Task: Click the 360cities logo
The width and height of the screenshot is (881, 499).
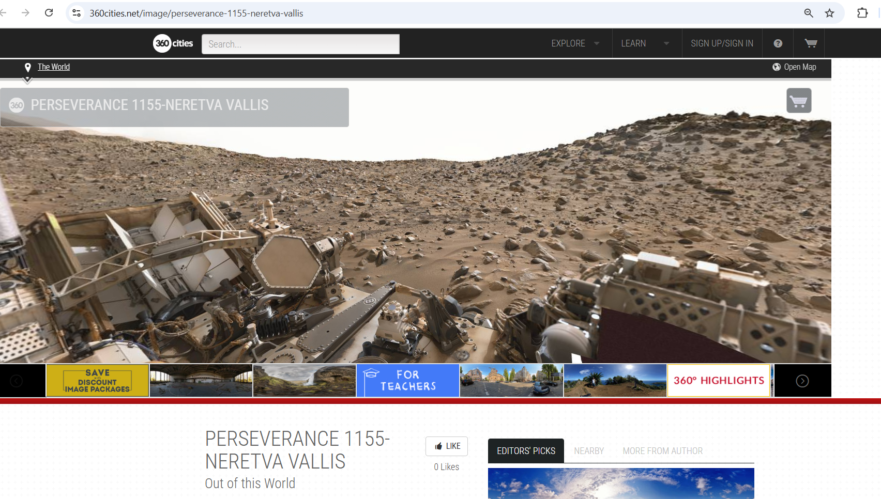Action: click(173, 43)
